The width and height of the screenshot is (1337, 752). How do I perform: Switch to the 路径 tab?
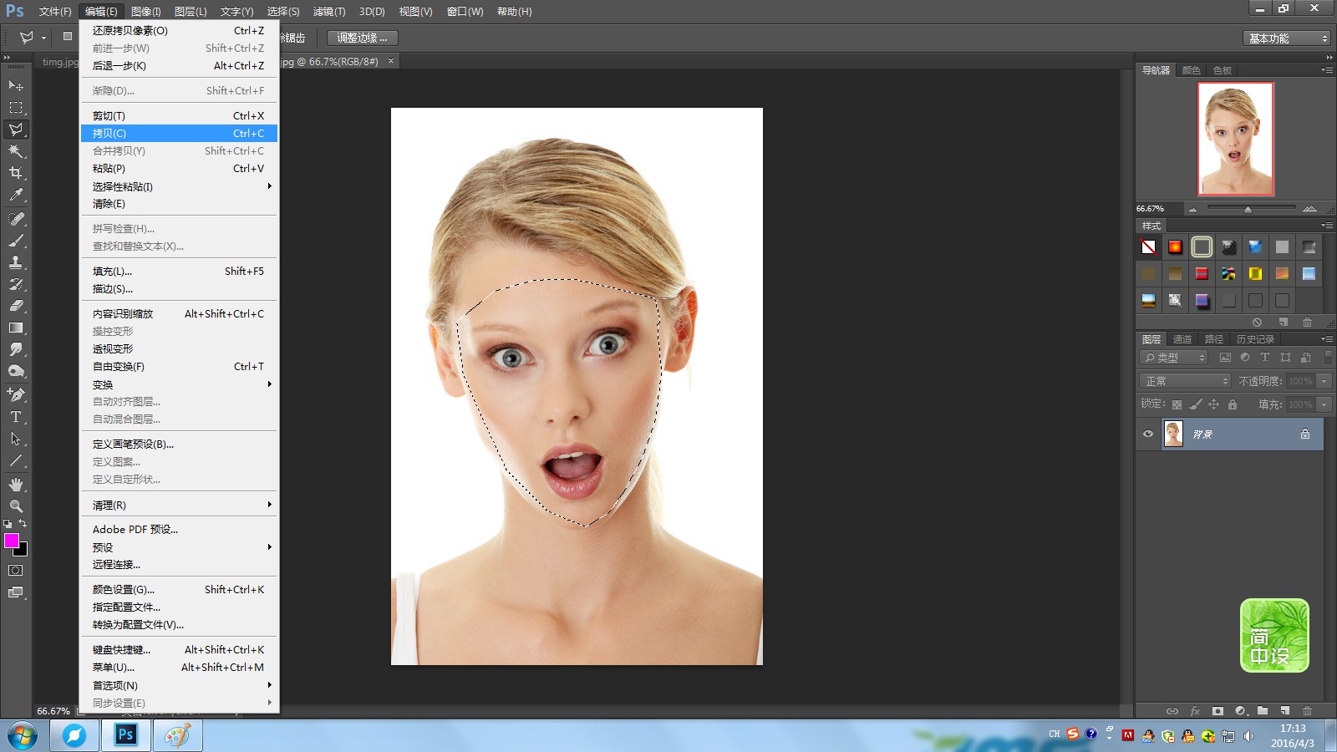click(x=1214, y=339)
